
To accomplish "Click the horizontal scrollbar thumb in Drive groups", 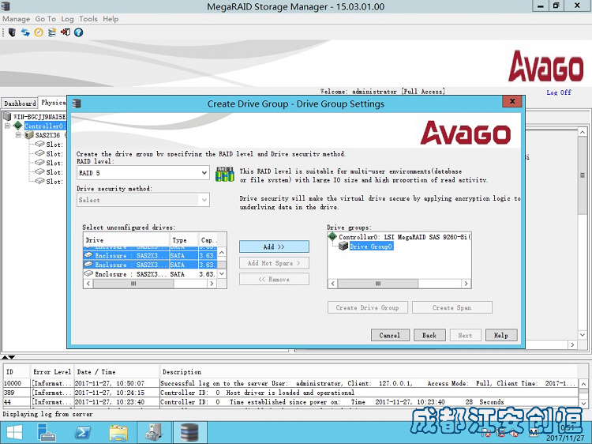I will [378, 284].
